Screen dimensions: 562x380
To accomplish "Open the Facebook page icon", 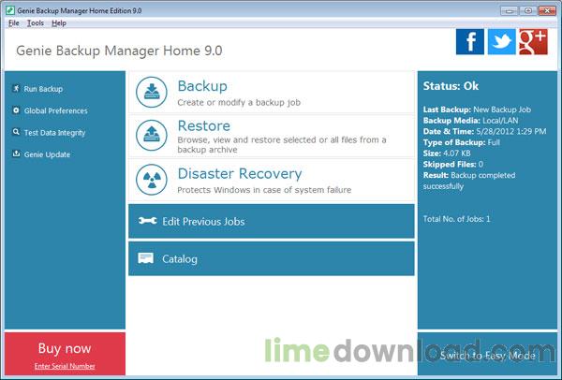I will (x=470, y=42).
